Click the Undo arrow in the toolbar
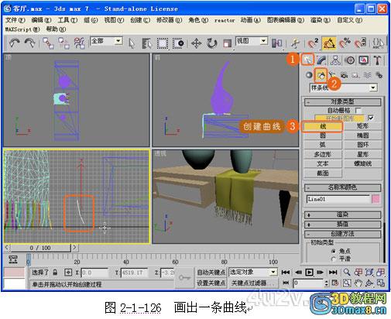The width and height of the screenshot is (391, 319). pos(15,43)
